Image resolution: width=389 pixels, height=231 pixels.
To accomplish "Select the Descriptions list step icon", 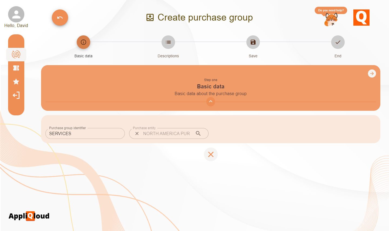I will (168, 42).
